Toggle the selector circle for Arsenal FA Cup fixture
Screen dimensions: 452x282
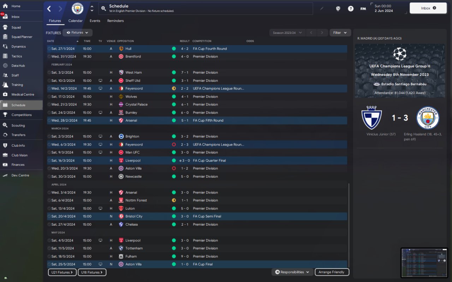(x=49, y=120)
